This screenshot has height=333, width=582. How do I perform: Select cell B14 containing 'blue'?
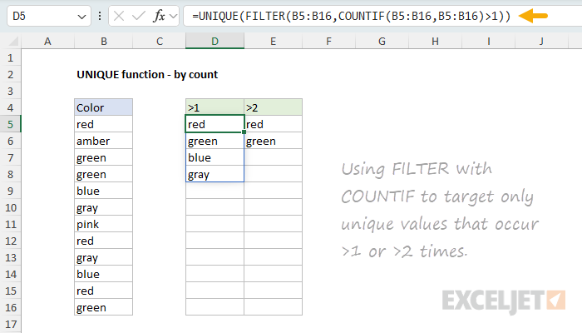(x=104, y=274)
